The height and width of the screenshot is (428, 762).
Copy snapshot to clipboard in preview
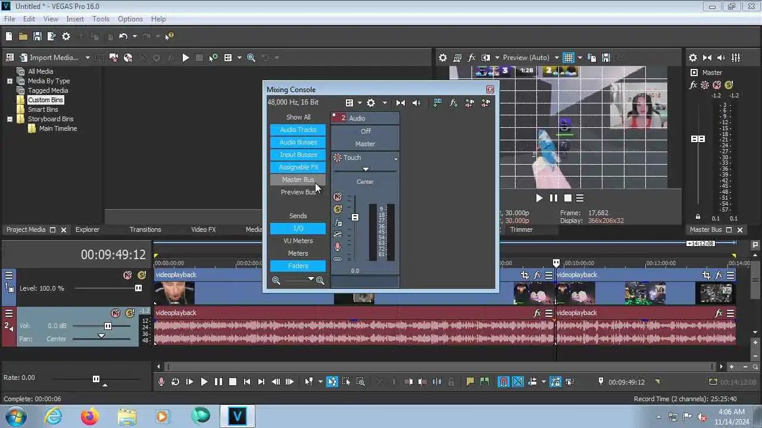(x=592, y=58)
